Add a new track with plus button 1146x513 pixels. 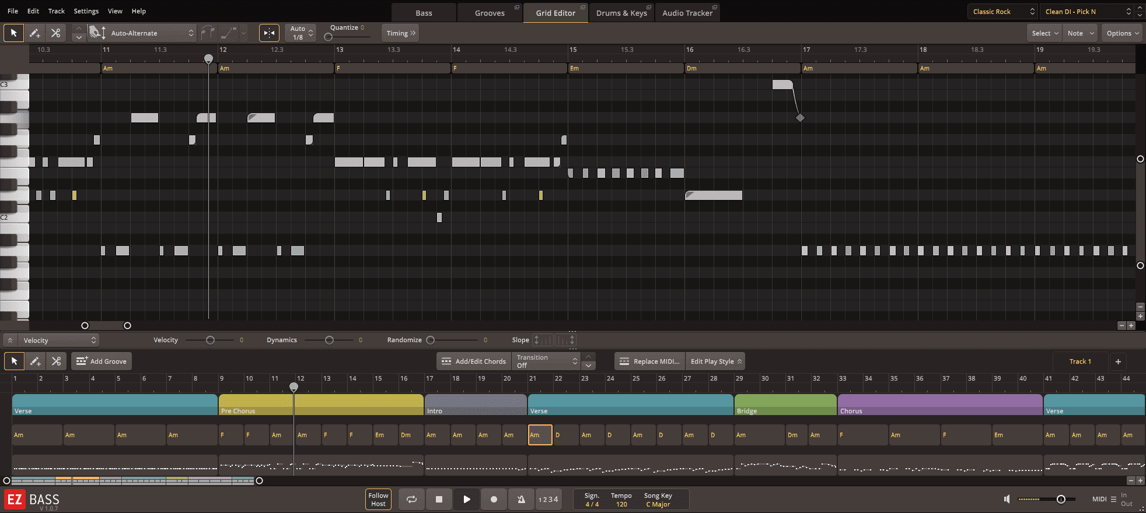tap(1118, 361)
